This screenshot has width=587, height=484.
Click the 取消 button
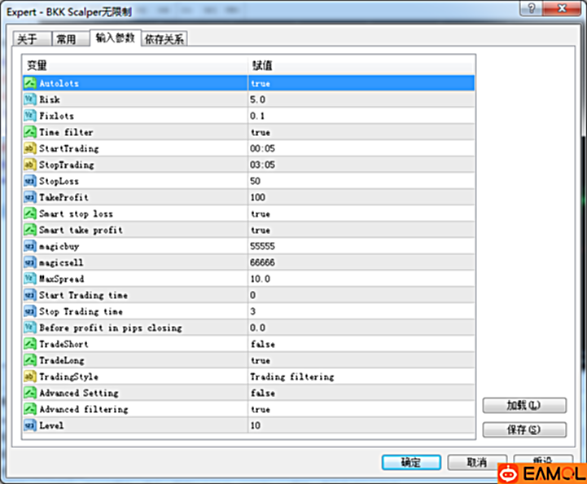[x=477, y=462]
